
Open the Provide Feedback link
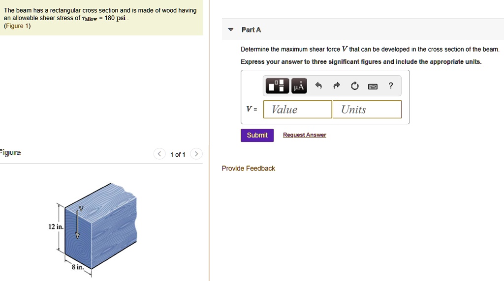click(x=249, y=169)
